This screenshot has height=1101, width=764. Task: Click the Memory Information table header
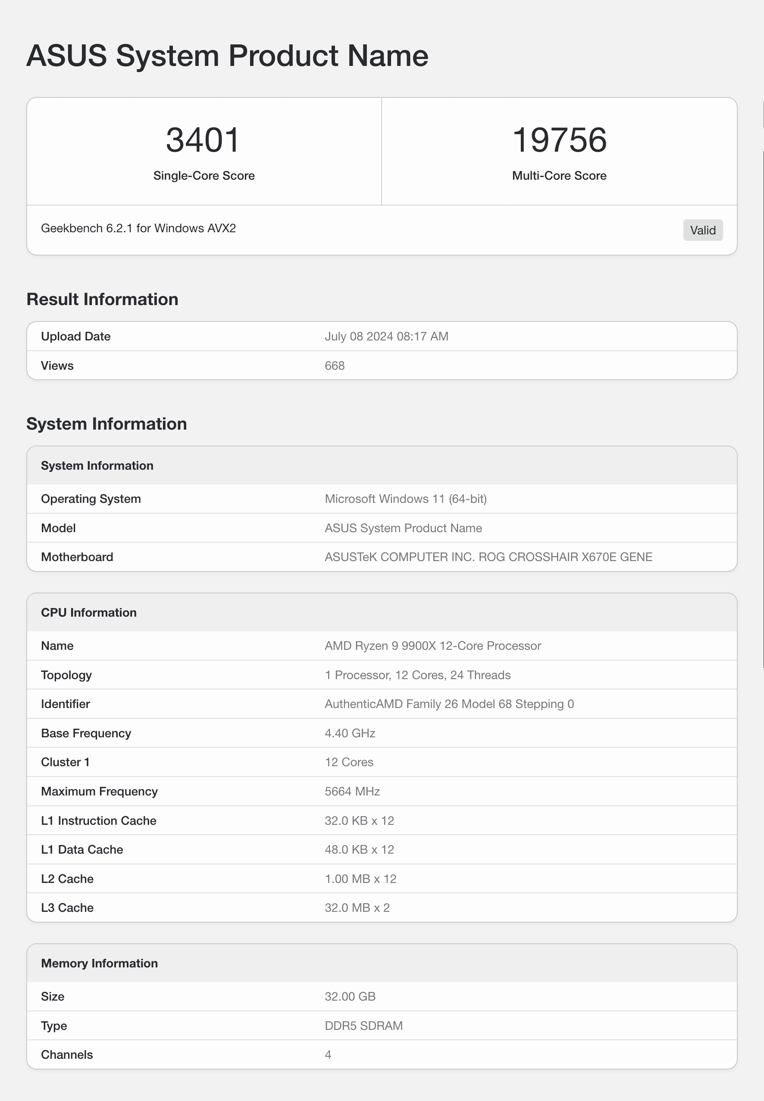click(x=100, y=963)
